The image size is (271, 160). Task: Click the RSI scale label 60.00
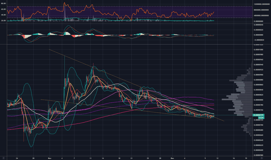3,9
